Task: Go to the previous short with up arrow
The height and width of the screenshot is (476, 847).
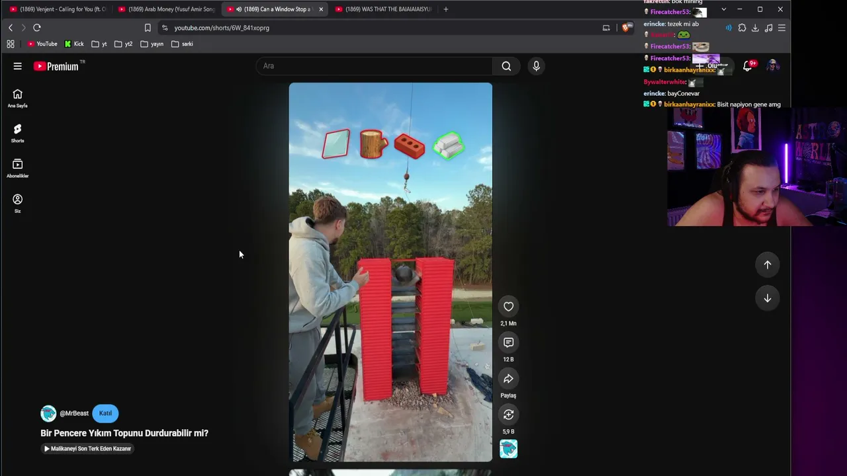Action: pyautogui.click(x=768, y=264)
